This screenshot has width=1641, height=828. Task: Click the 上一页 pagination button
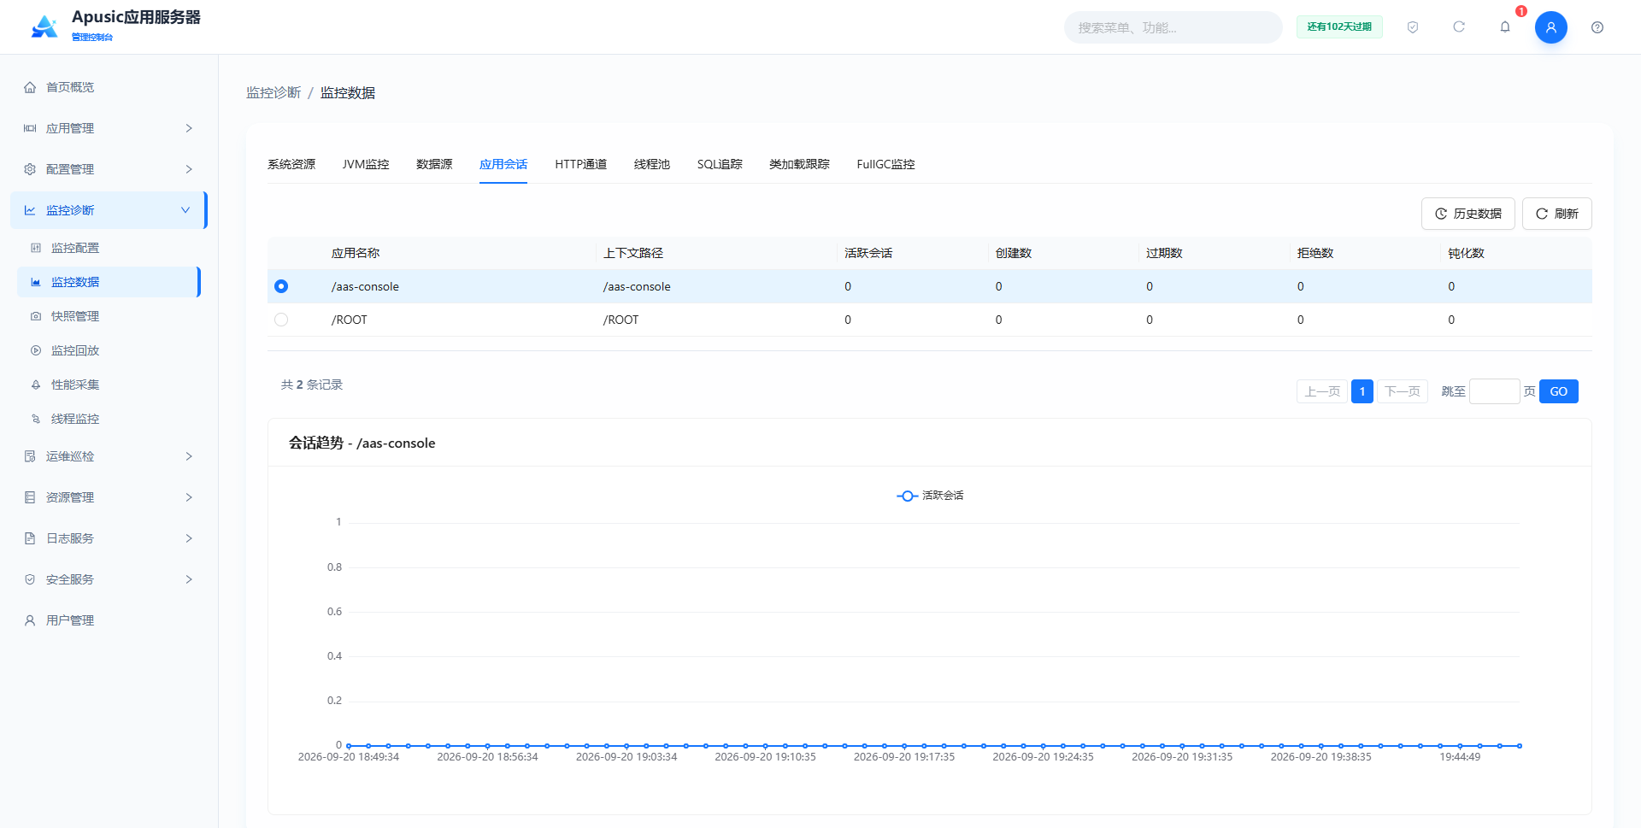click(1322, 391)
